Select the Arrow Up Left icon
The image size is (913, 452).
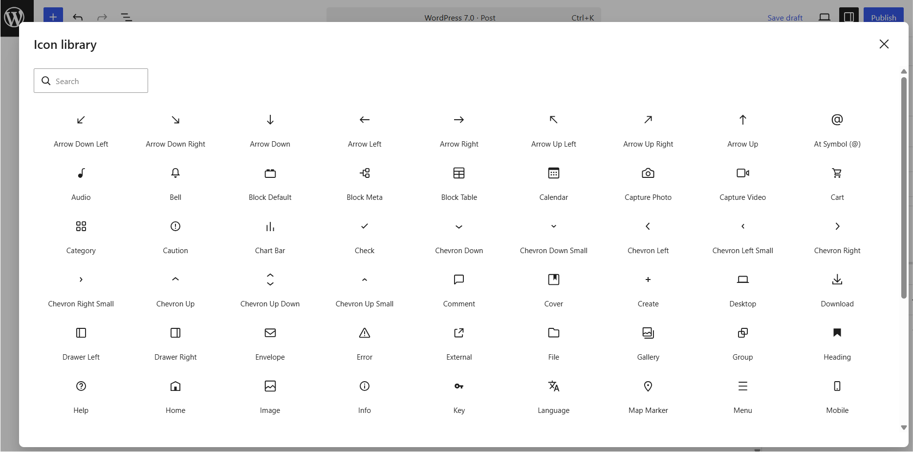point(554,120)
